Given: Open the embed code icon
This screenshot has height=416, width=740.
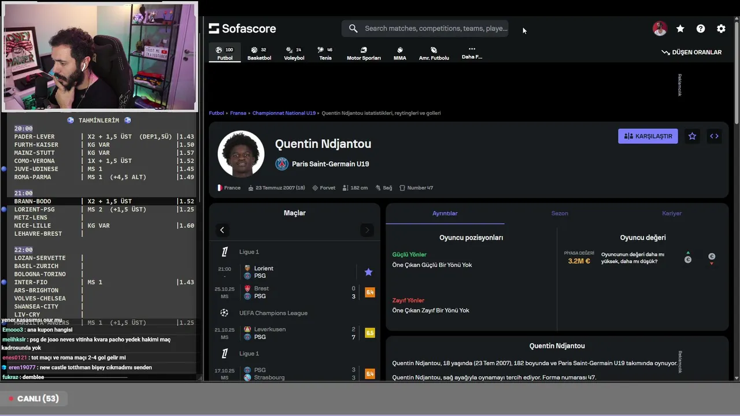Looking at the screenshot, I should click(714, 136).
